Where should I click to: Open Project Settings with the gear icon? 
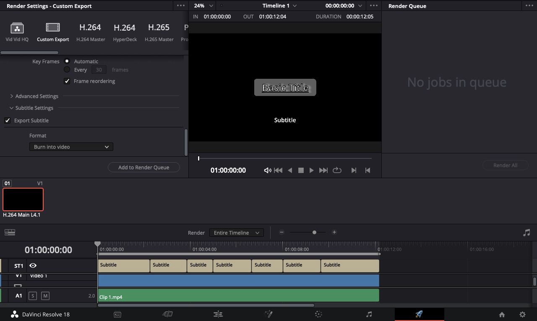(x=522, y=314)
